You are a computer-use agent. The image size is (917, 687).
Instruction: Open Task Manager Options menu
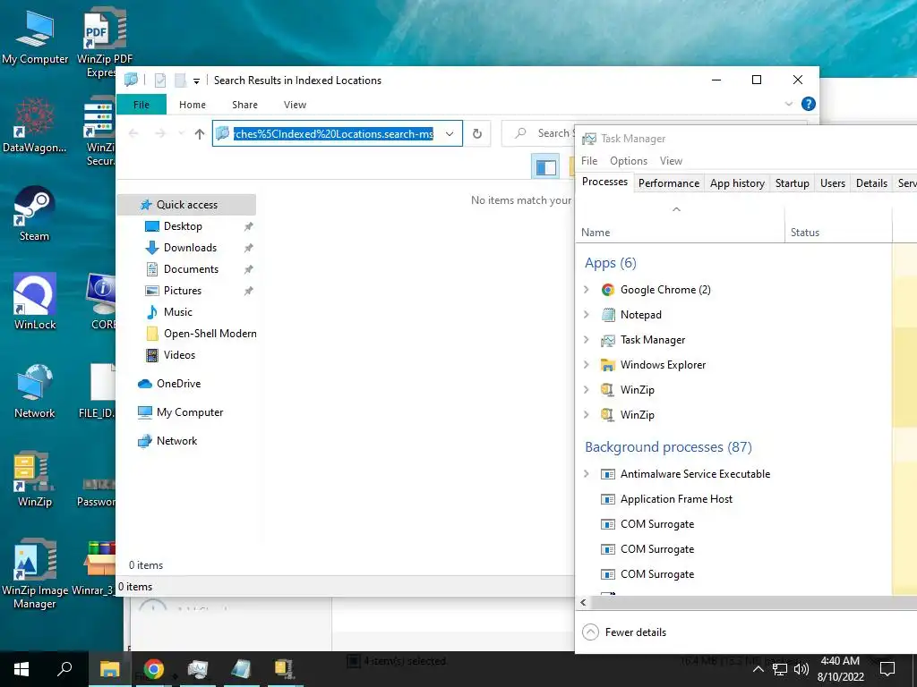pyautogui.click(x=628, y=161)
